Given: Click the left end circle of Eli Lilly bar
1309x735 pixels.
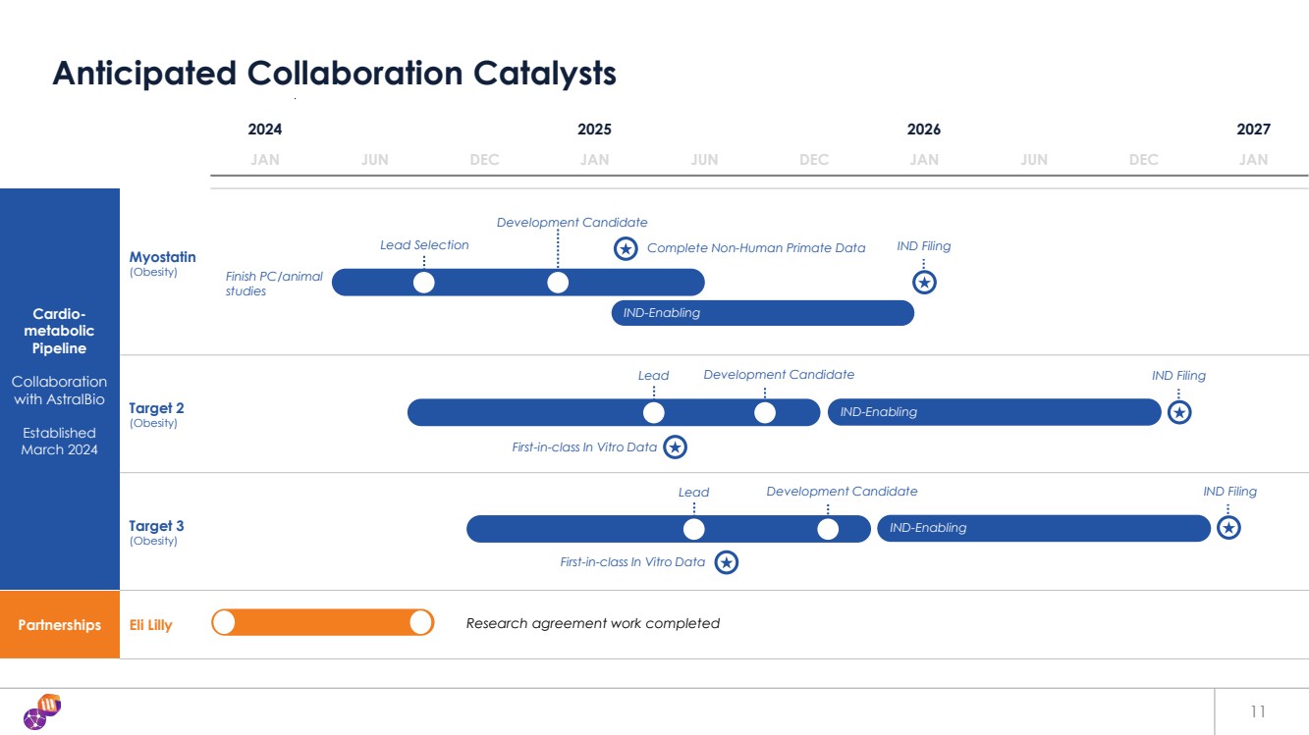Looking at the screenshot, I should [225, 623].
